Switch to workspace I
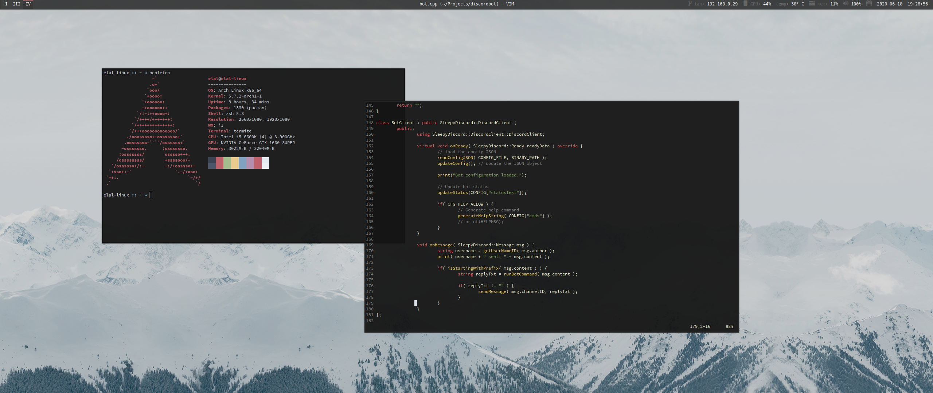This screenshot has width=933, height=393. click(x=6, y=4)
